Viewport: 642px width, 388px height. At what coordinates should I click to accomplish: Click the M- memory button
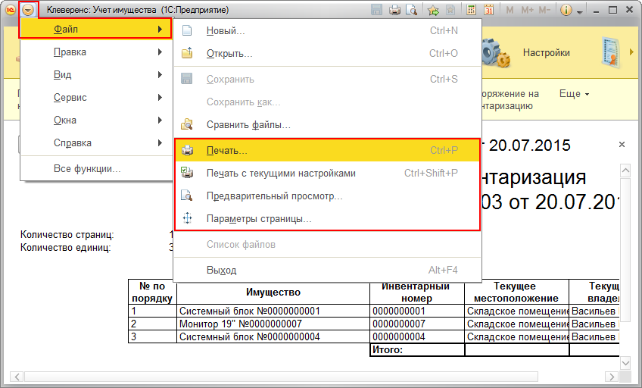544,10
